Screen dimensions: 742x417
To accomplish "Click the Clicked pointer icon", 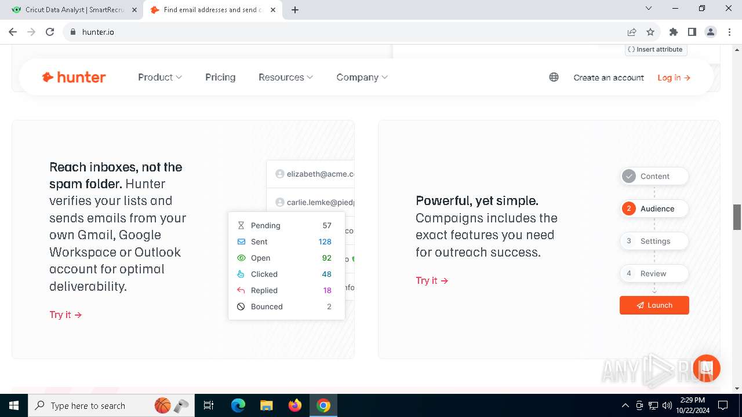I will pyautogui.click(x=241, y=274).
